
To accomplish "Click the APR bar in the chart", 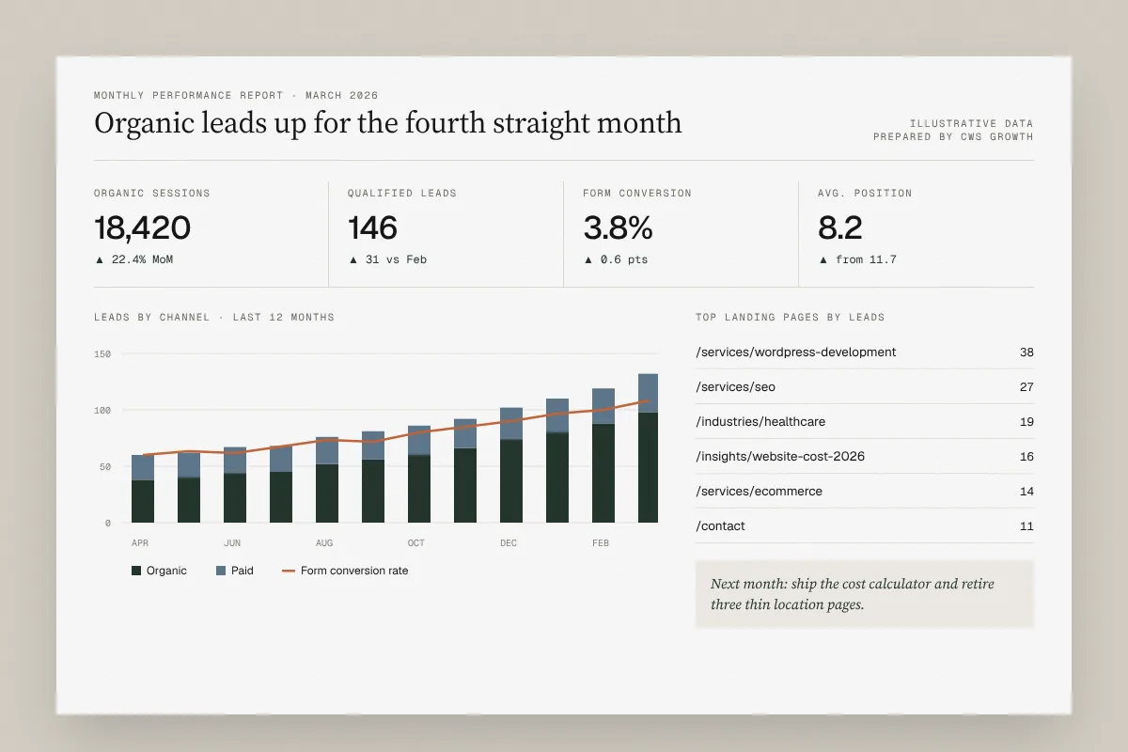I will (143, 489).
